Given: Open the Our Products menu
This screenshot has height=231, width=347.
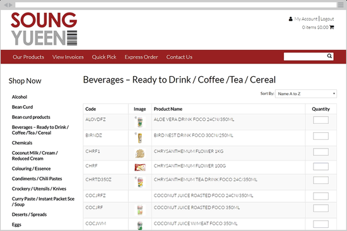Looking at the screenshot, I should point(28,57).
